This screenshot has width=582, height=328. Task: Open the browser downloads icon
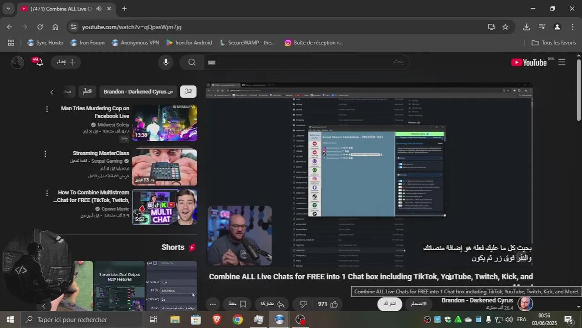(x=526, y=27)
